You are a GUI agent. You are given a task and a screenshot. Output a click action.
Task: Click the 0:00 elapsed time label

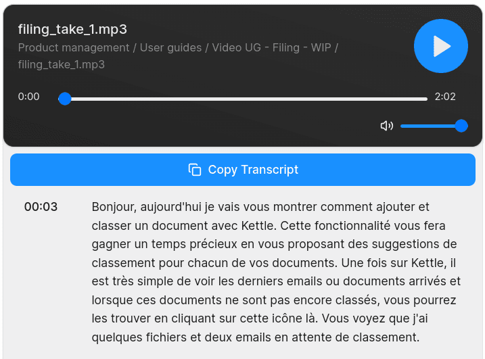tap(29, 97)
